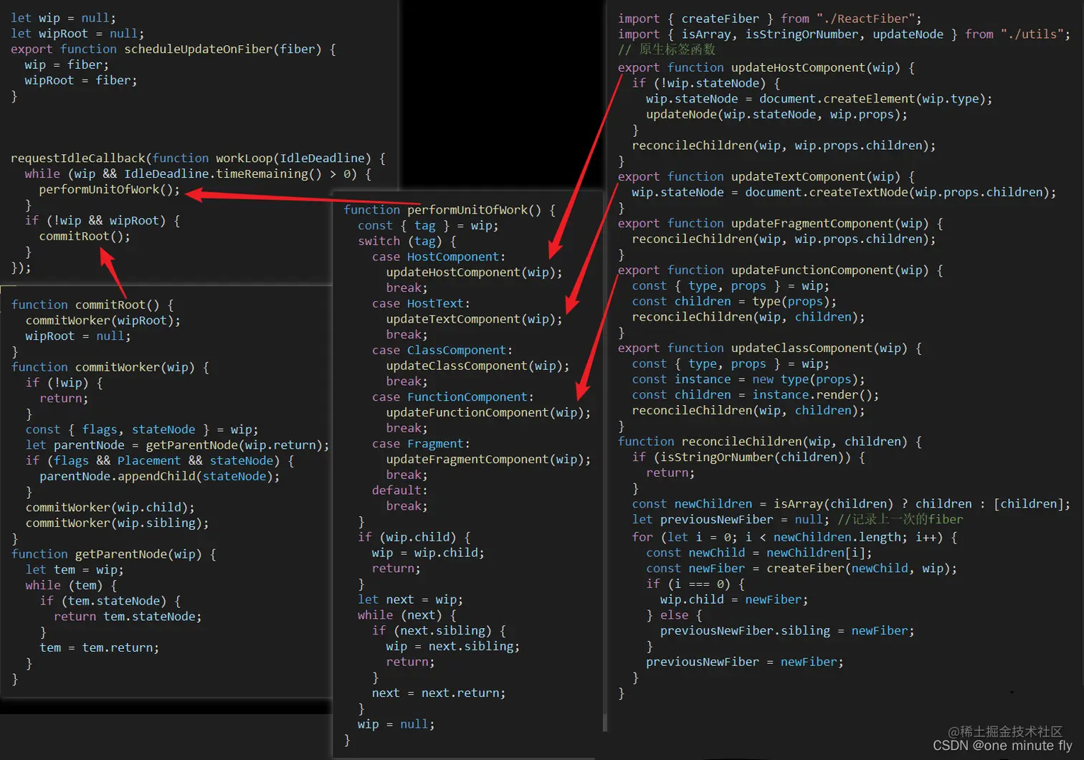Click the 'function commitRoot() {' declaration

pyautogui.click(x=92, y=305)
